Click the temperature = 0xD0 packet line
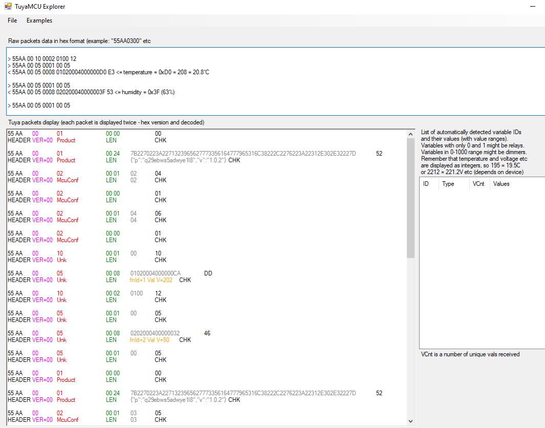The height and width of the screenshot is (428, 545). tap(108, 72)
